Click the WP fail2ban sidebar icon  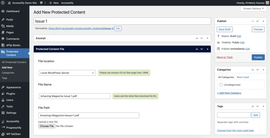tap(3, 134)
